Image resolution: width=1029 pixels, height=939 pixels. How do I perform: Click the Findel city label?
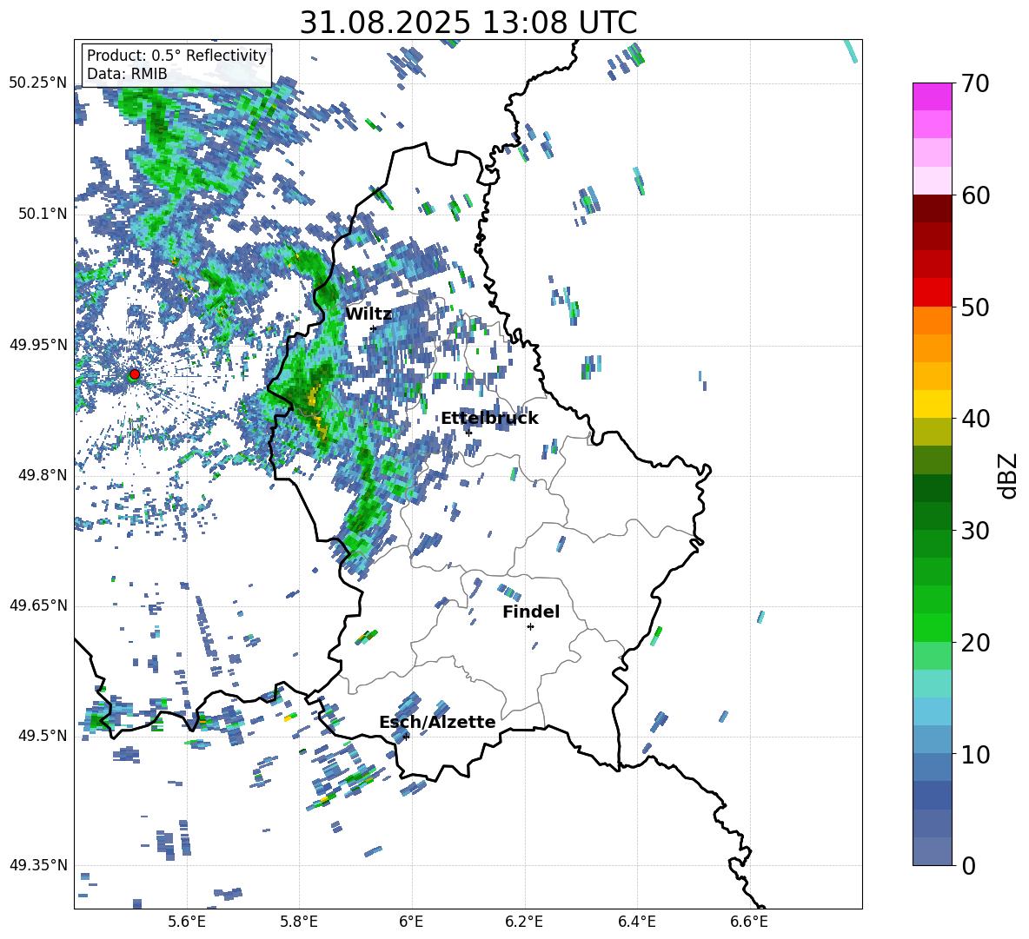click(531, 612)
